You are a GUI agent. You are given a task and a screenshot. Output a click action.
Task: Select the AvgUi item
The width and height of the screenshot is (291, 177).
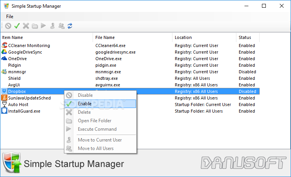point(14,85)
